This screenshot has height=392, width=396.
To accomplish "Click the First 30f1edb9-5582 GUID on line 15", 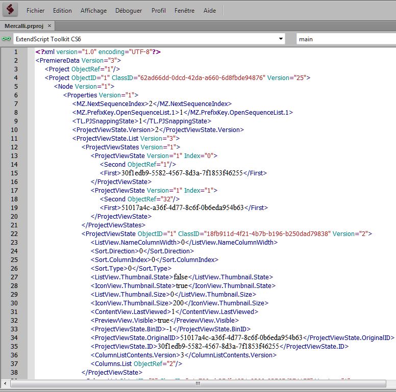I will pos(182,173).
